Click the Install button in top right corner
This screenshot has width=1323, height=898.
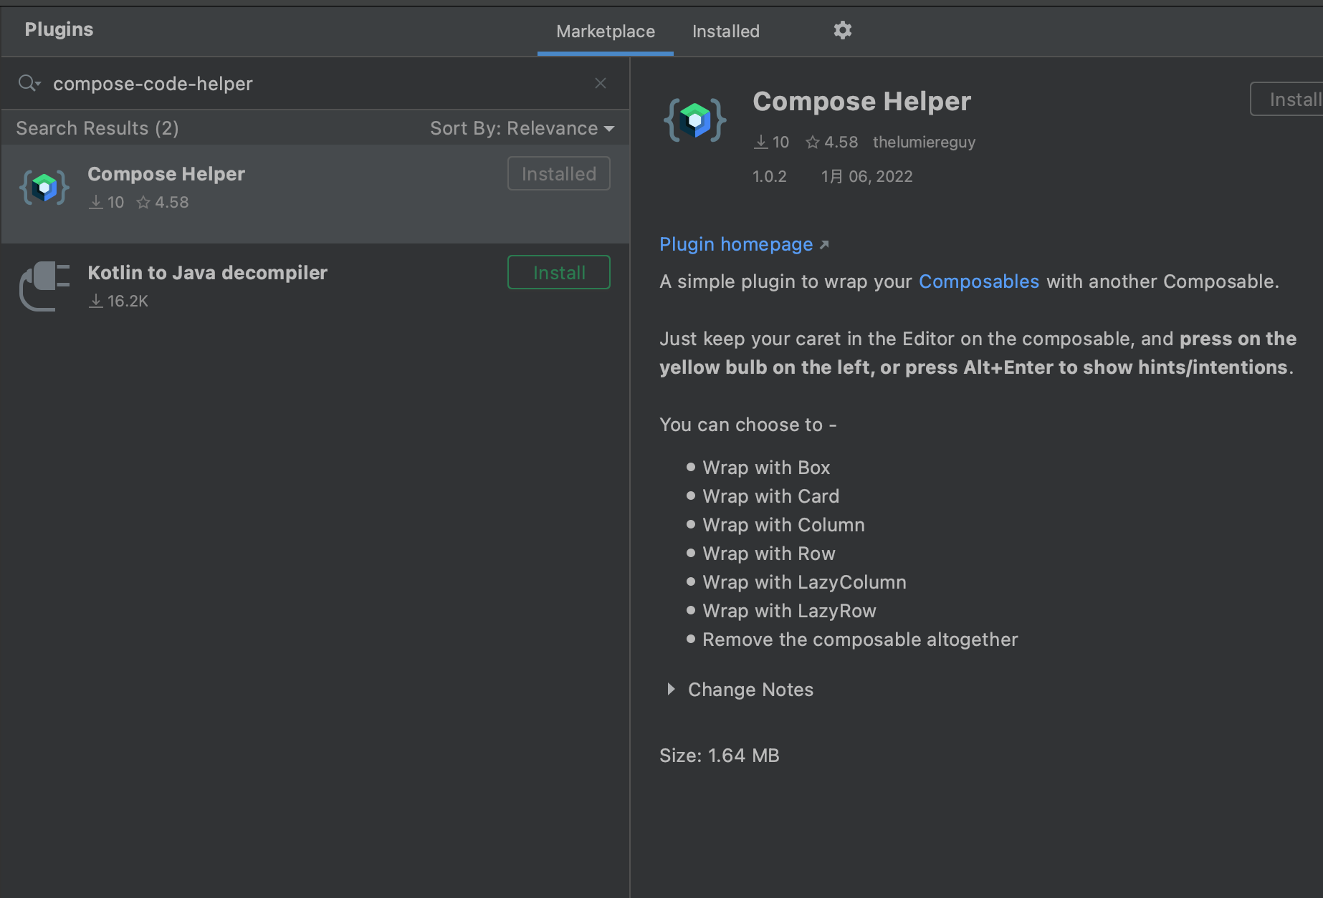point(1294,99)
